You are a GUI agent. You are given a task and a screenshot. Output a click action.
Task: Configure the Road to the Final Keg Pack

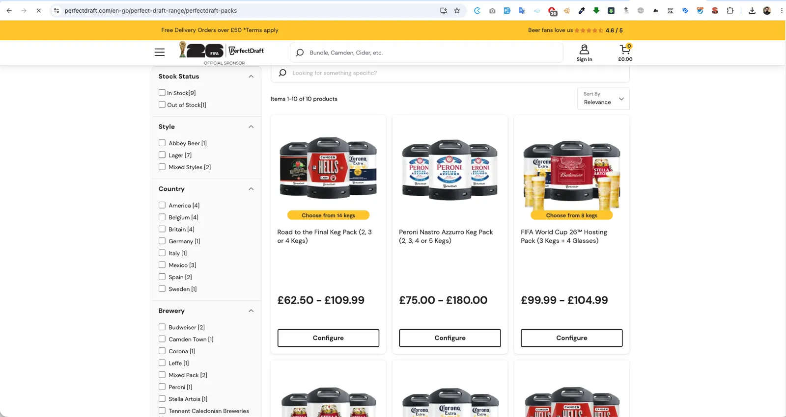point(328,338)
